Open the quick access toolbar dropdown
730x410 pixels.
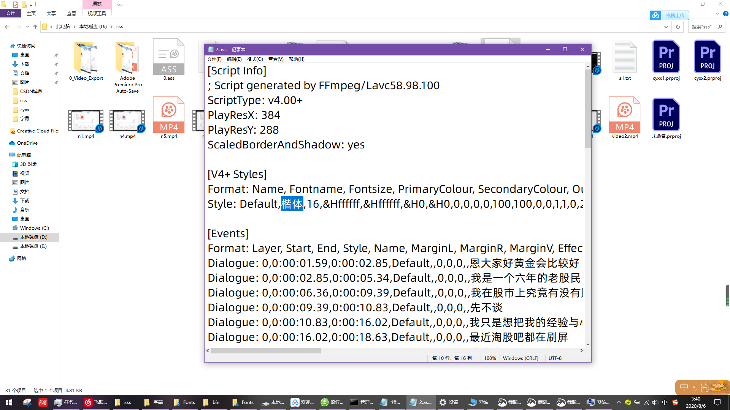point(31,5)
